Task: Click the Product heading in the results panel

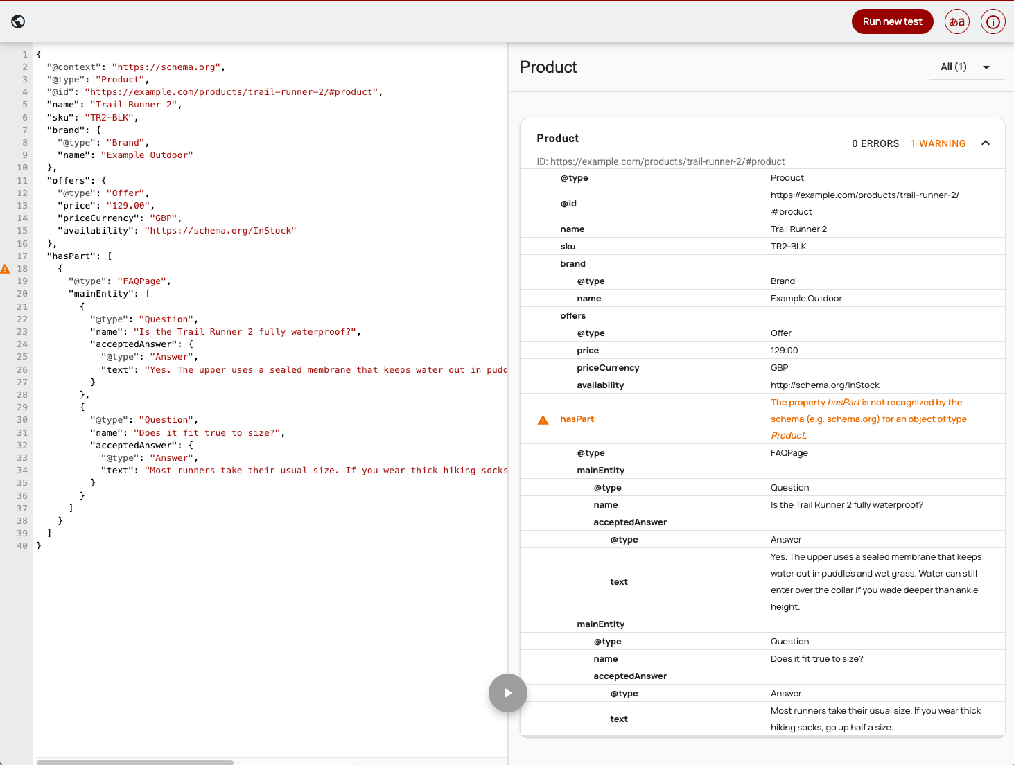Action: [548, 67]
